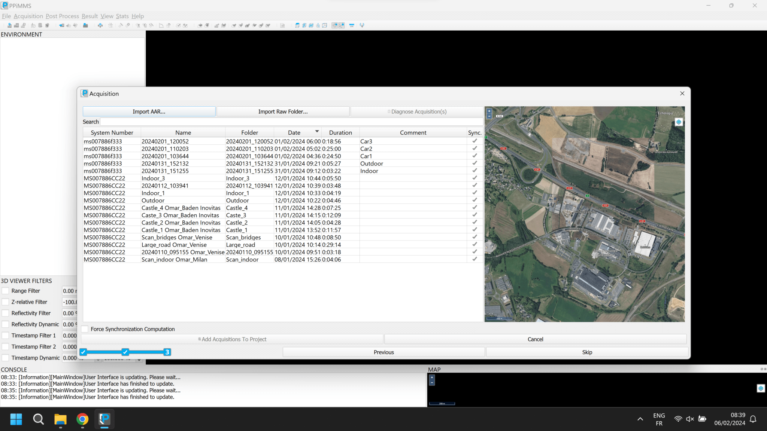
Task: Click the 3D cube view toolbar icon
Action: click(298, 25)
